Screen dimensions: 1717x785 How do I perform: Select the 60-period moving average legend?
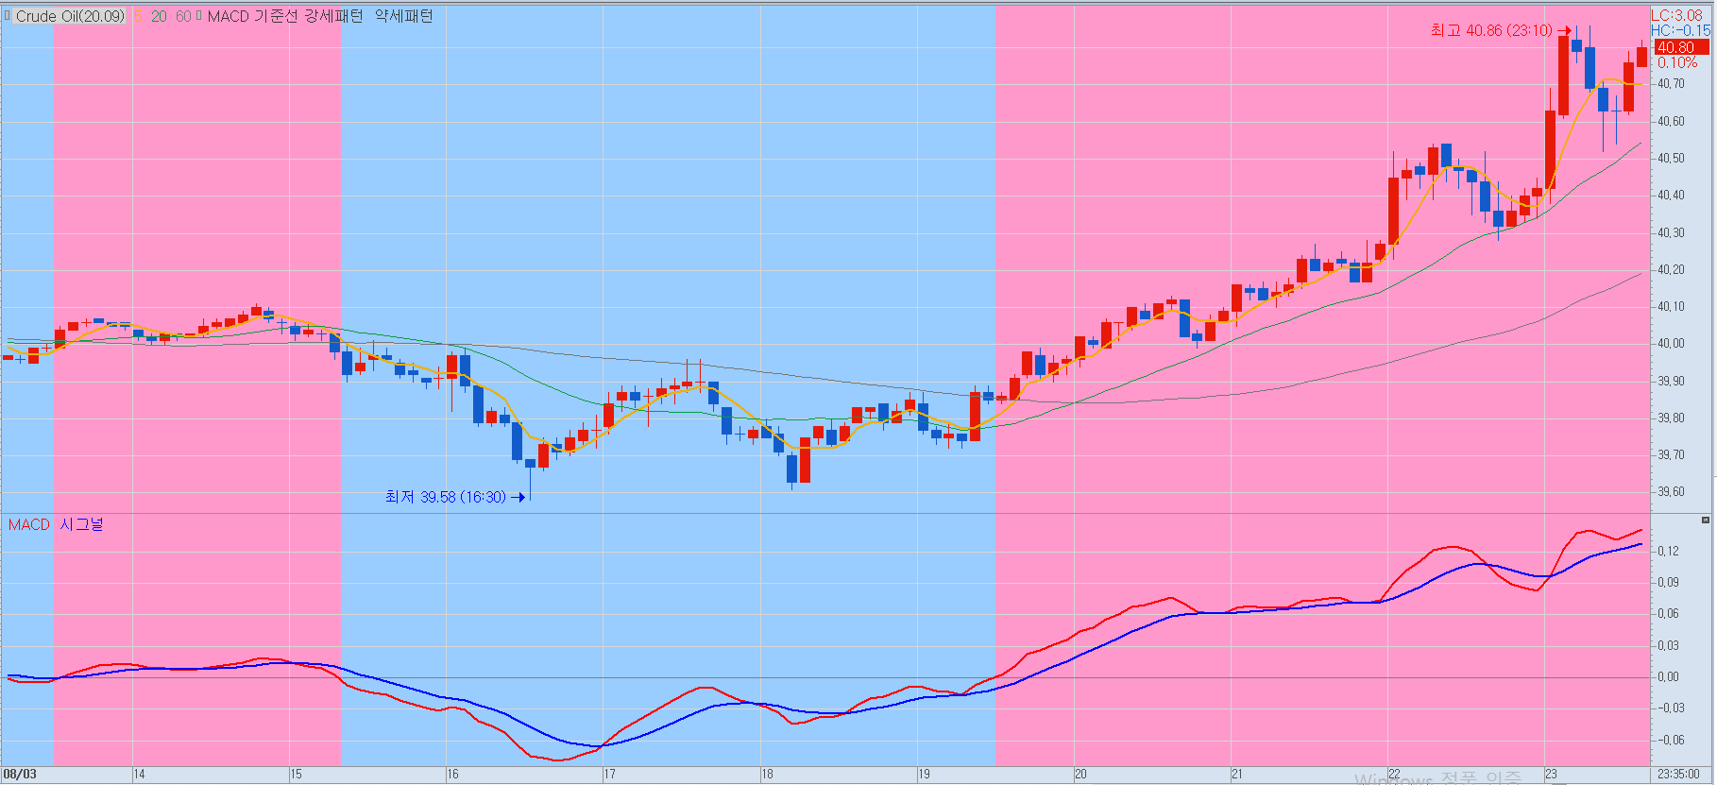183,16
